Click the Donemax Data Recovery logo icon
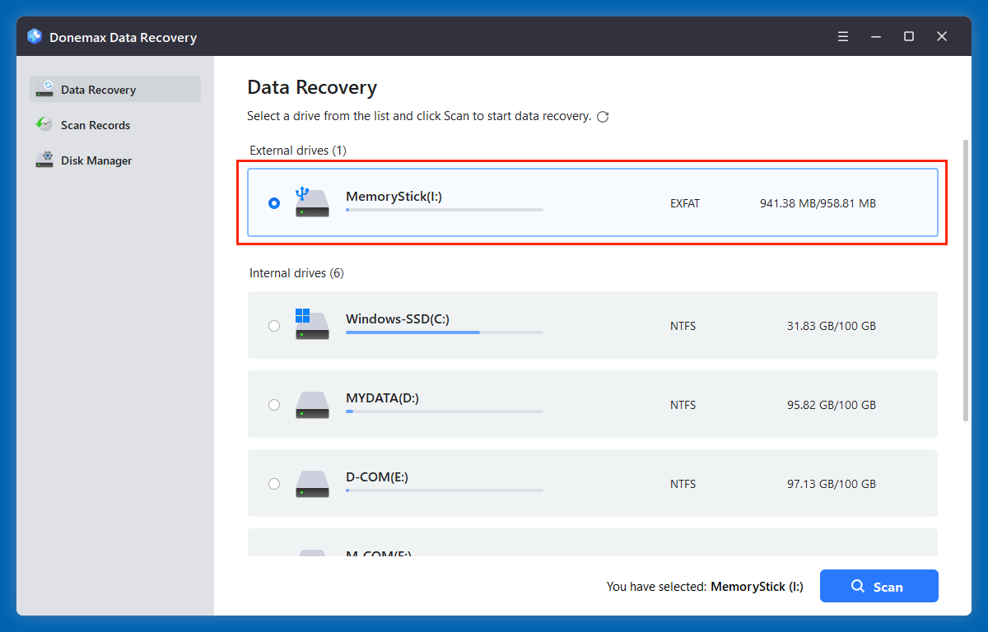 tap(34, 36)
